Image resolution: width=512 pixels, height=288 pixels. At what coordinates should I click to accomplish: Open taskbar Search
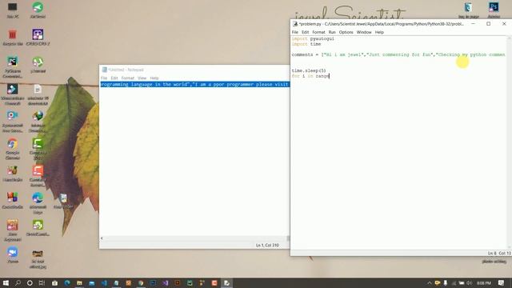tap(18, 282)
